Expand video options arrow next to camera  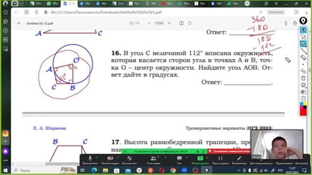tap(117, 157)
